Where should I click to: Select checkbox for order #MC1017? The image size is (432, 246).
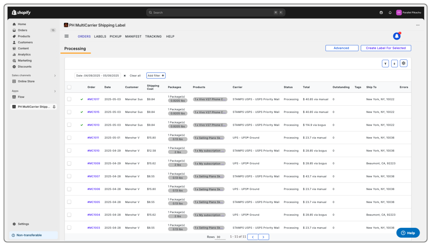[x=69, y=99]
